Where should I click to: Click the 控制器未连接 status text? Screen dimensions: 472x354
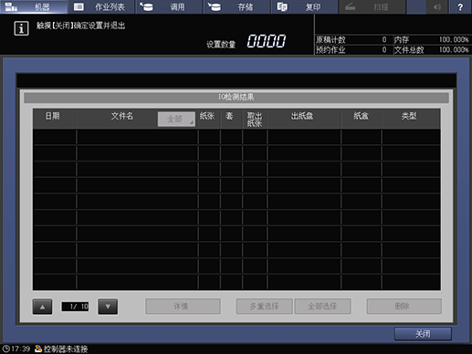66,349
